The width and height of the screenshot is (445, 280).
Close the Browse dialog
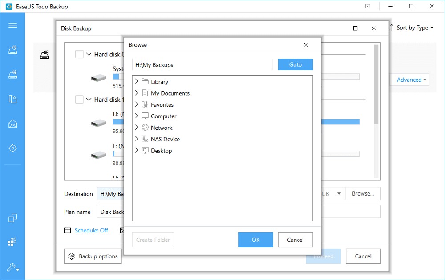pyautogui.click(x=306, y=45)
